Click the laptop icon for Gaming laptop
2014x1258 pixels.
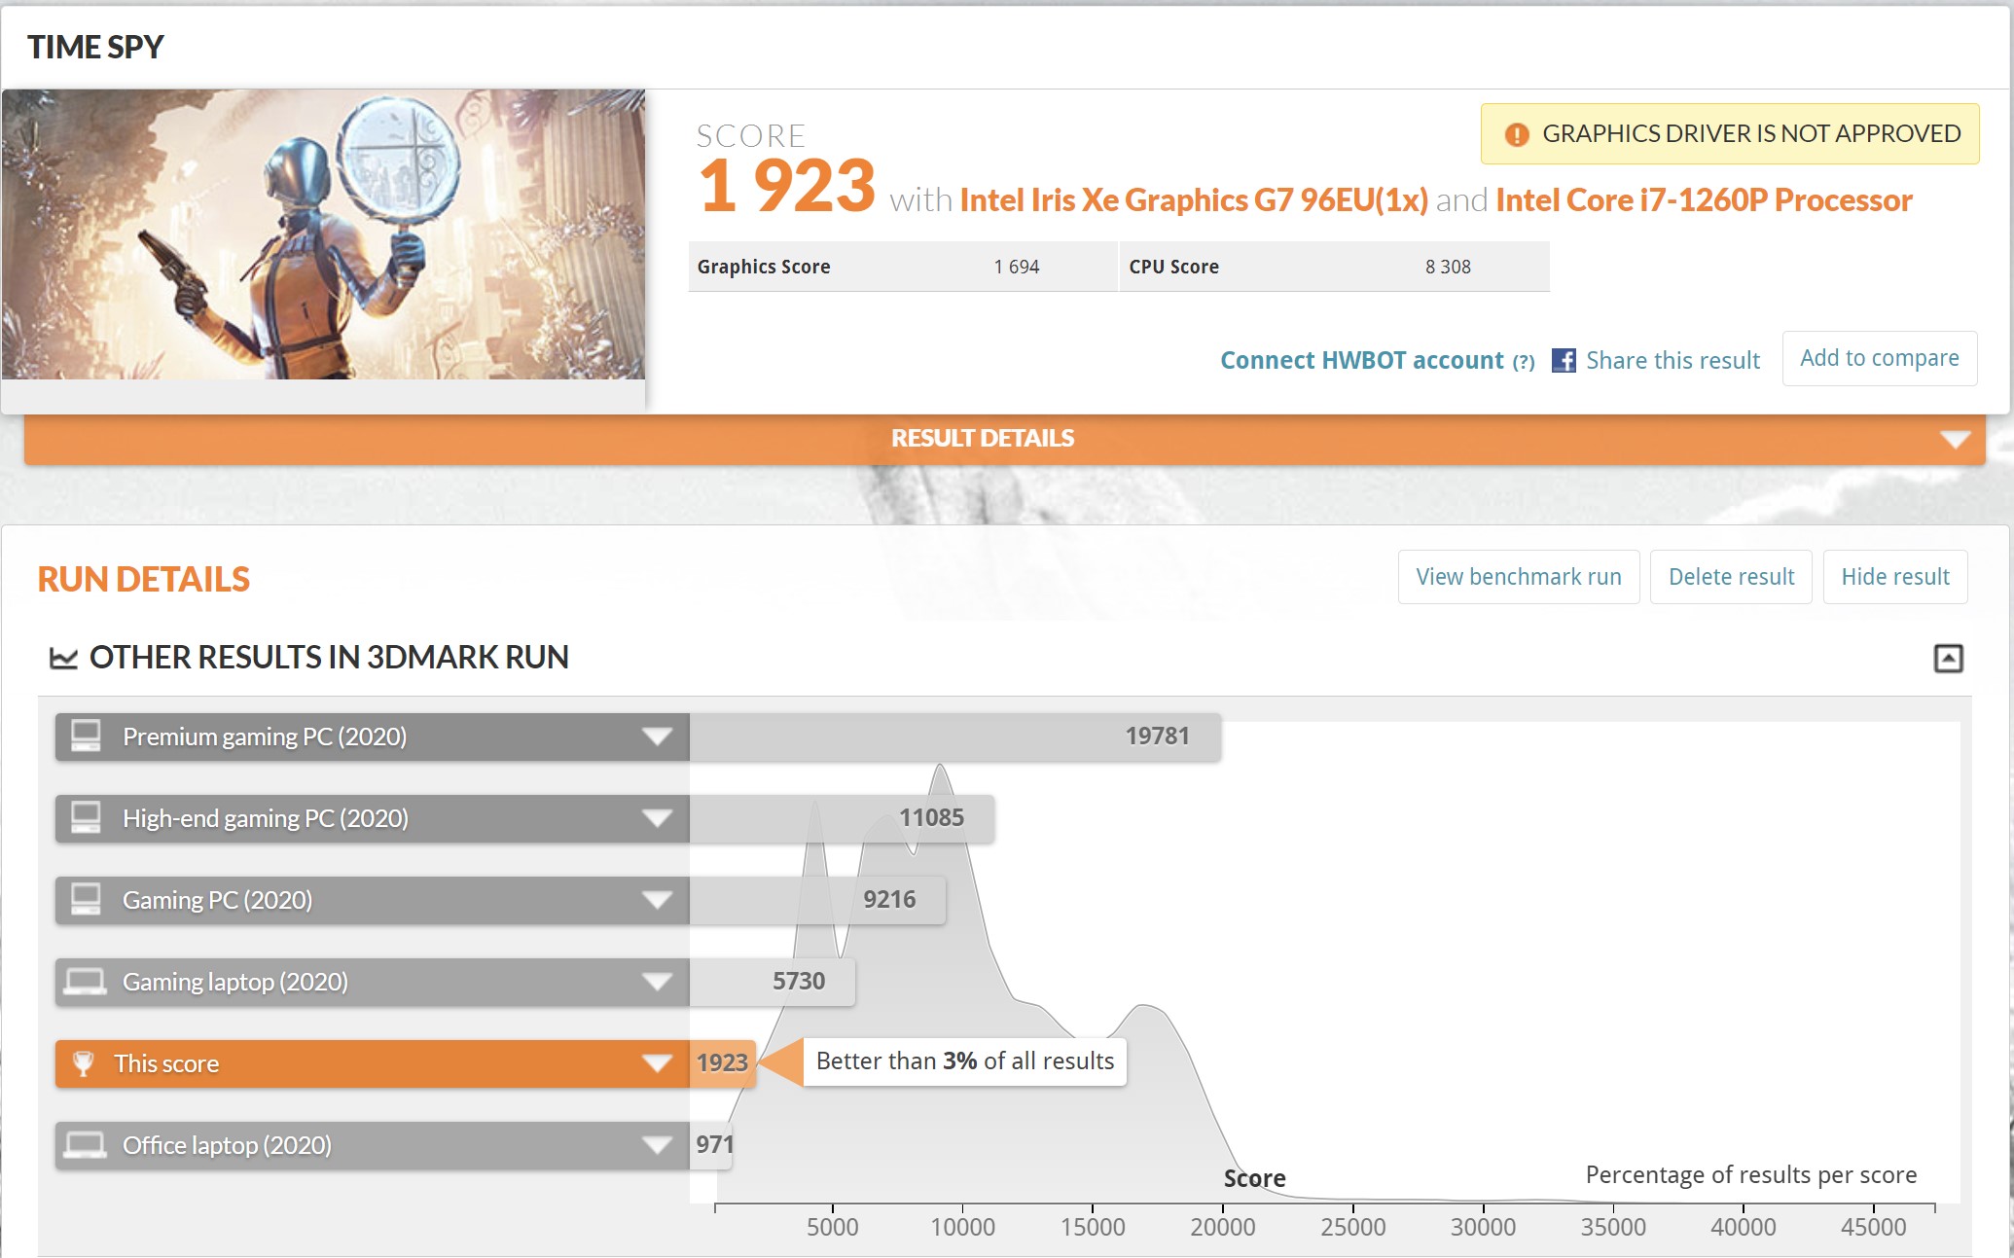coord(86,981)
